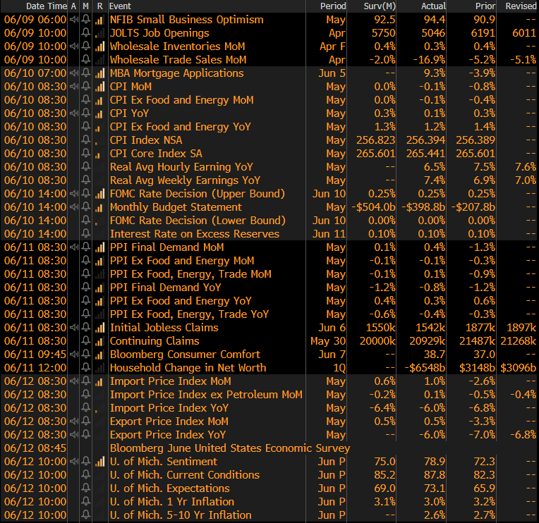Click the speaker icon for FOMC Rate Decision (Upper Bound)
This screenshot has height=523, width=539.
coord(73,194)
